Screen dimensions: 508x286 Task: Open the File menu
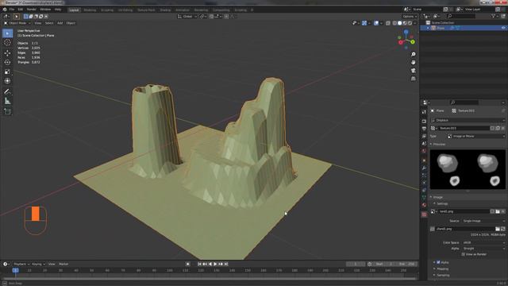pos(12,10)
